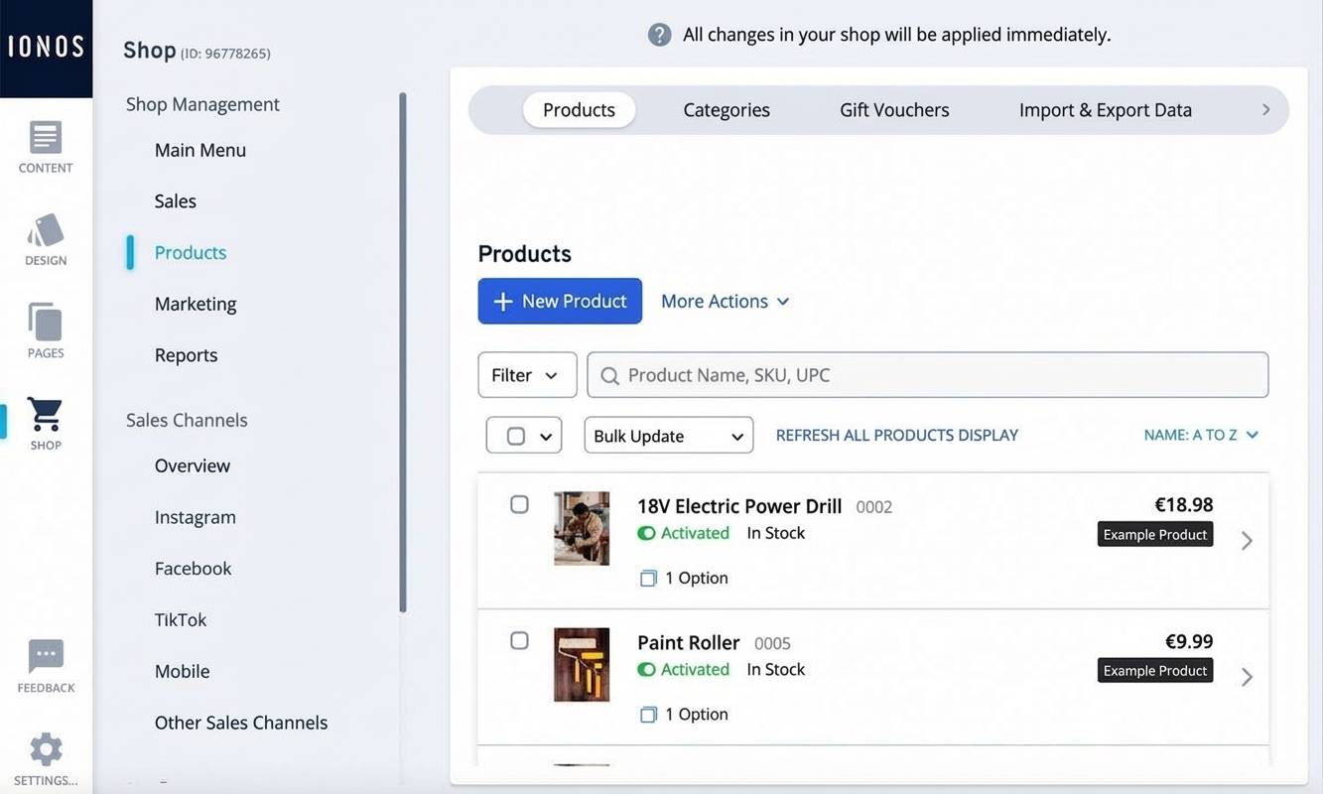This screenshot has height=794, width=1323.
Task: Toggle the select-all products checkbox
Action: coord(515,436)
